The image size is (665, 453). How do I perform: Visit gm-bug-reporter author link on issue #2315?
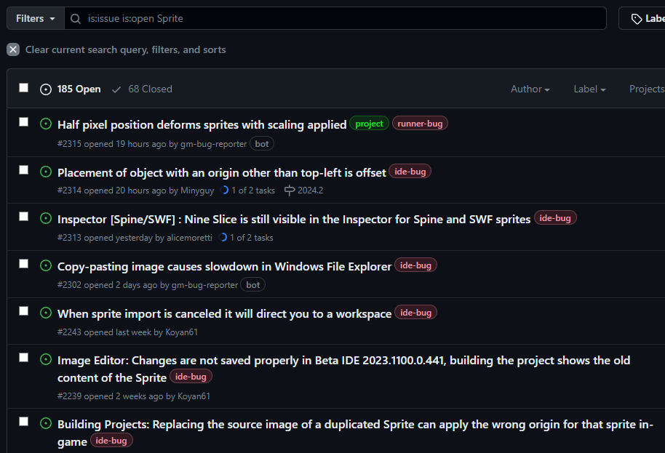(213, 144)
